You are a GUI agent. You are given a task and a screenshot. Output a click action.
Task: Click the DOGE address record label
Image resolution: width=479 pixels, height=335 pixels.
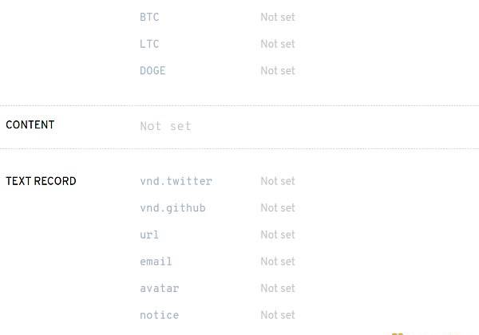pyautogui.click(x=152, y=71)
